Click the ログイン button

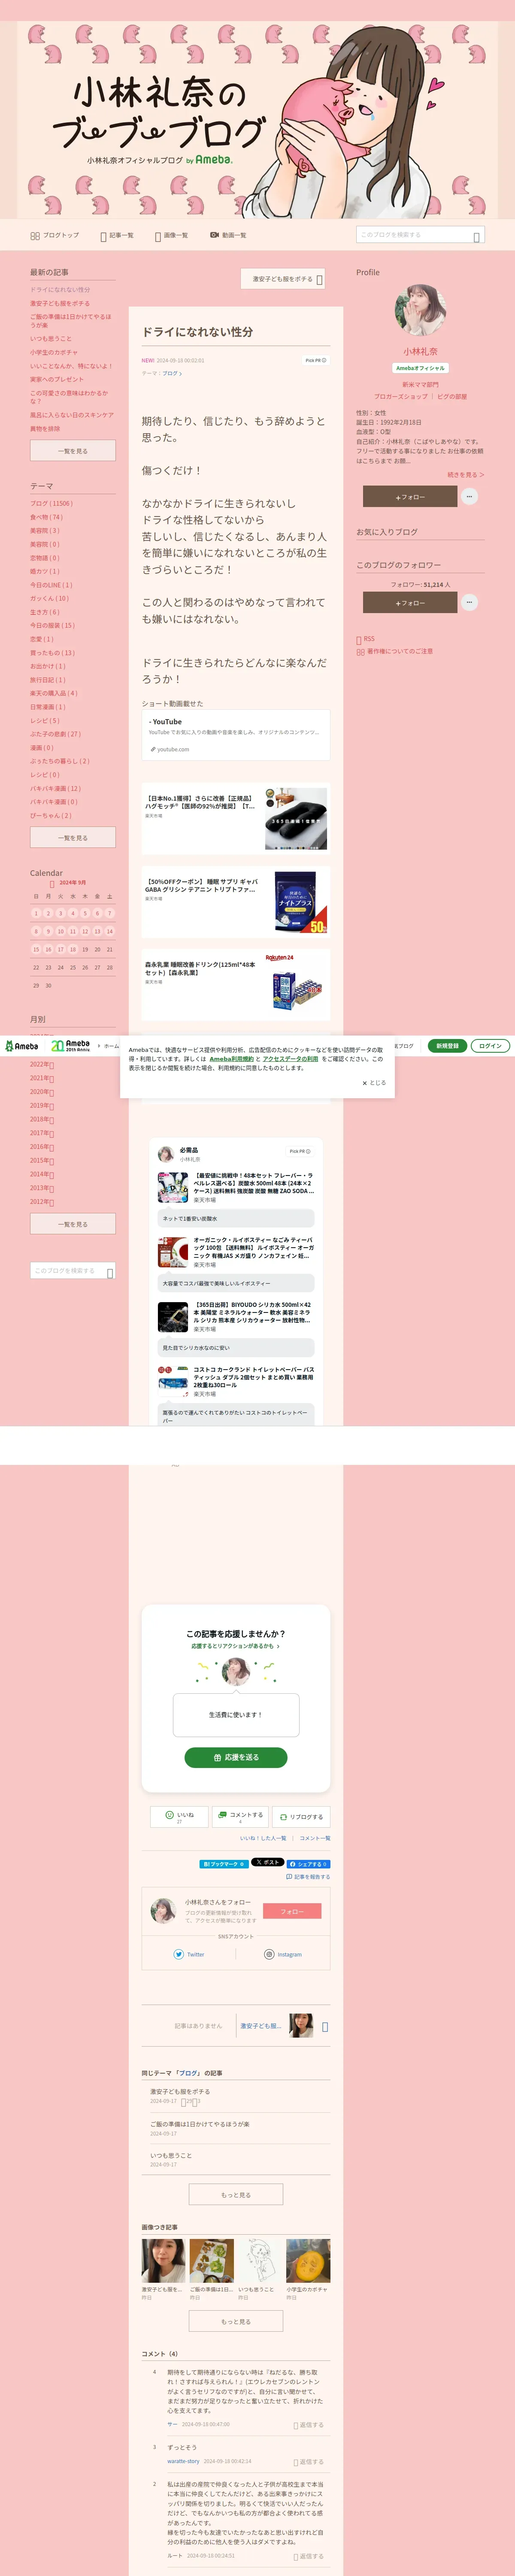coord(490,1046)
